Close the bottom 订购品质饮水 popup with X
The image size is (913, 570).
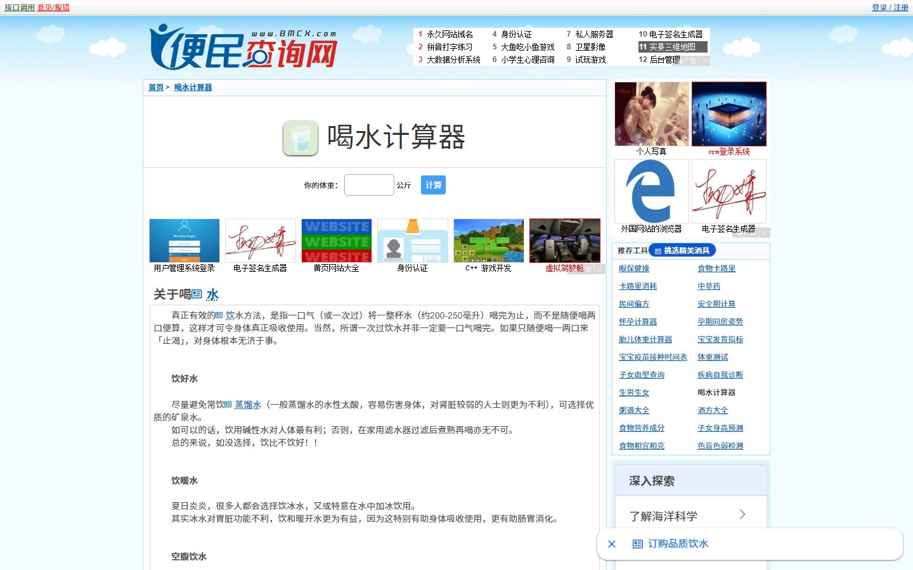[x=612, y=544]
